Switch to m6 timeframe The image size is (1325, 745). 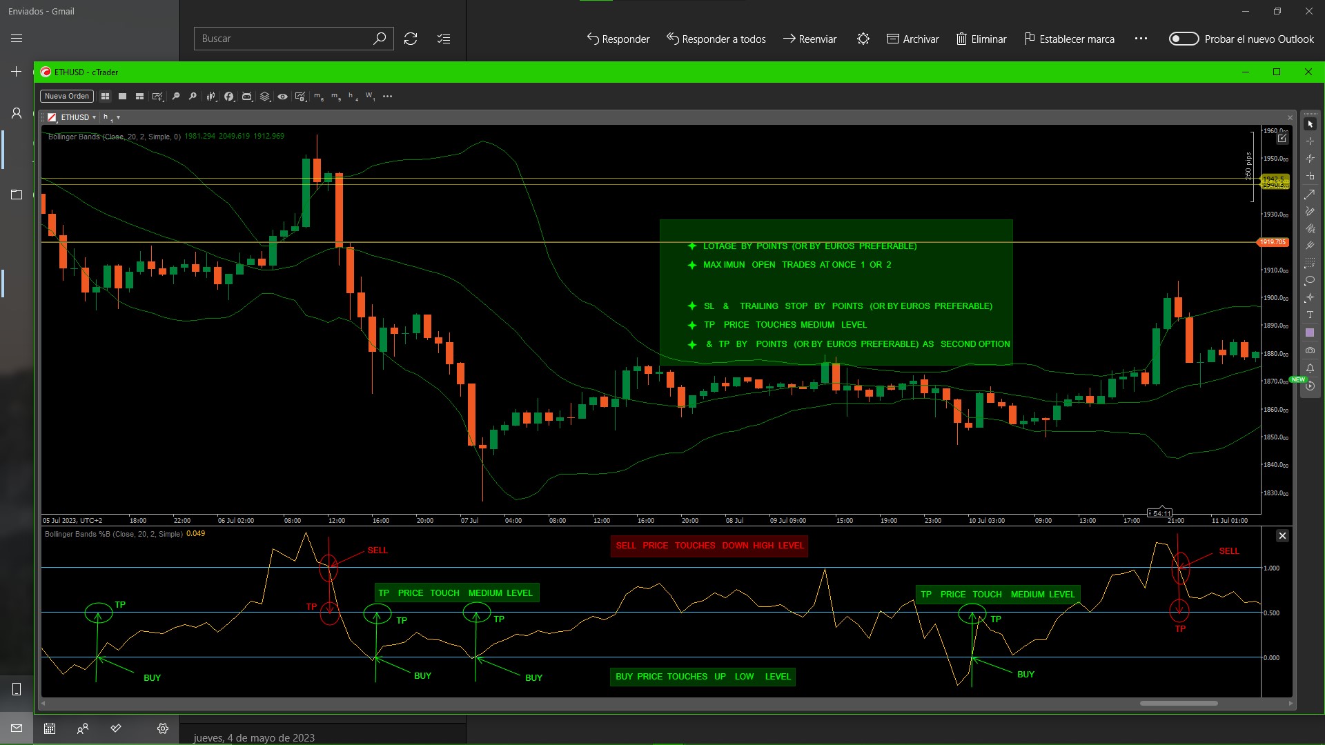pos(319,97)
